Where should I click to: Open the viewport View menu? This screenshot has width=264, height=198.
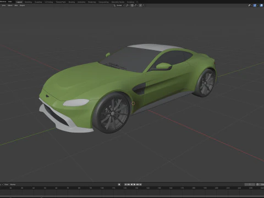click(x=3, y=5)
